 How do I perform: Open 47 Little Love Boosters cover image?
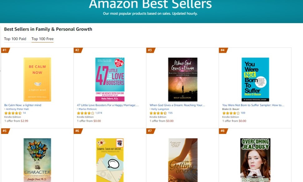110,79
